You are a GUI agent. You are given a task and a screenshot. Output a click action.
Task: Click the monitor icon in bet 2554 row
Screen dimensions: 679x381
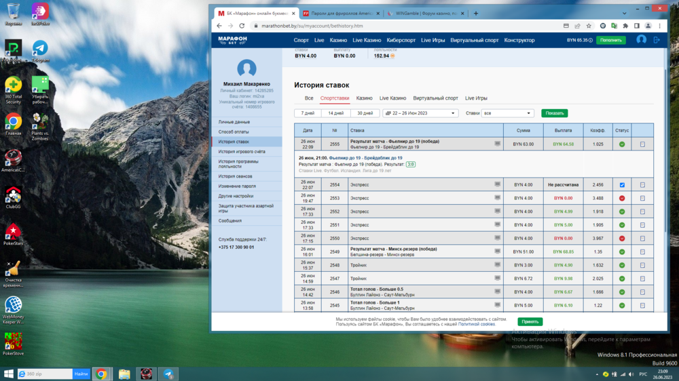(x=498, y=184)
